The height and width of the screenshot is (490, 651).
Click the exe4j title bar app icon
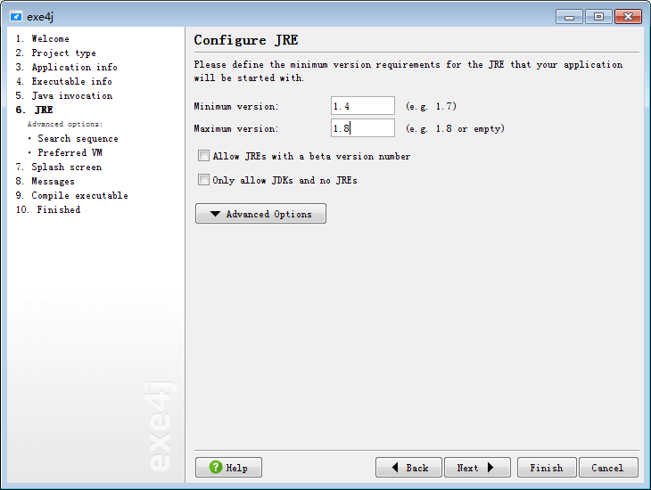point(15,16)
